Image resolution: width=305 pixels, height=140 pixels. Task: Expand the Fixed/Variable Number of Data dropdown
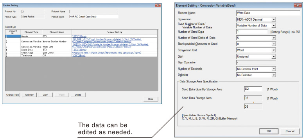coord(256,26)
